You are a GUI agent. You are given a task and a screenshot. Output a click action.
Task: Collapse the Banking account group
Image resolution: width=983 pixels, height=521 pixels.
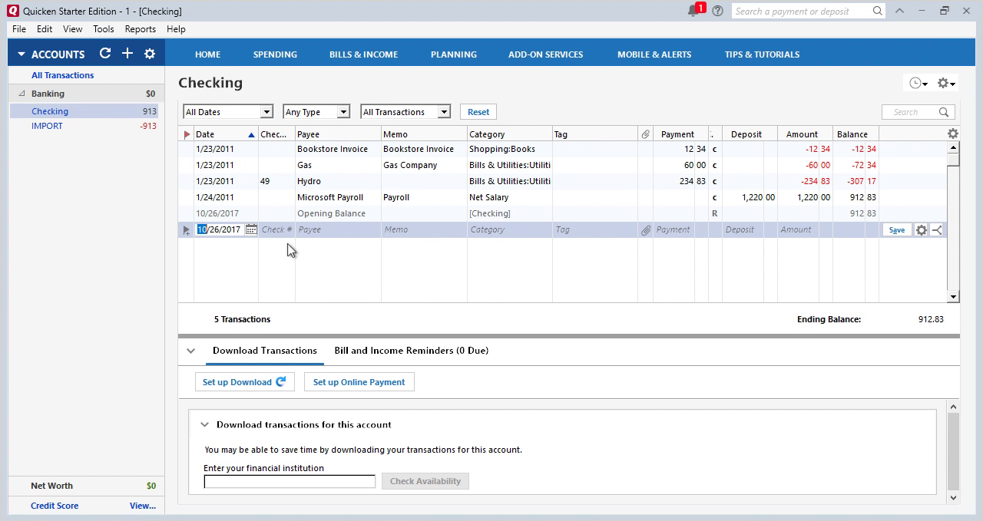[22, 94]
